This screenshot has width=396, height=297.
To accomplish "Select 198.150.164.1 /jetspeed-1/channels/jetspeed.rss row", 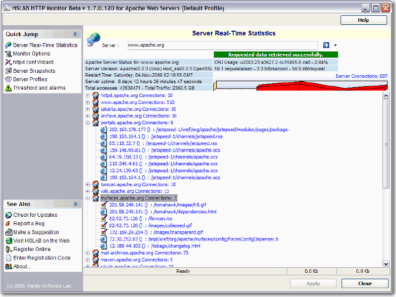I will coord(166,137).
